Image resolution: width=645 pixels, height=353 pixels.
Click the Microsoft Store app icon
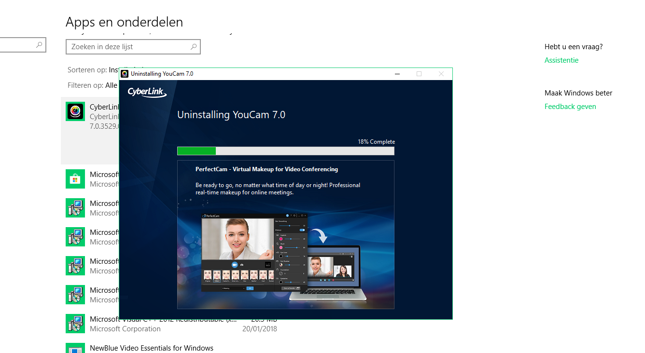[75, 179]
